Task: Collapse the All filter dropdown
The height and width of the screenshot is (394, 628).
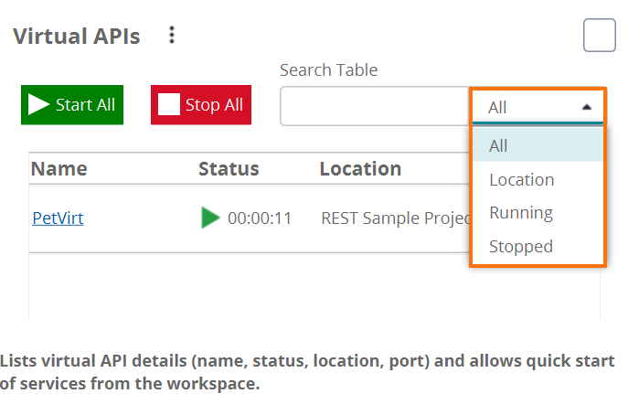Action: [x=538, y=107]
